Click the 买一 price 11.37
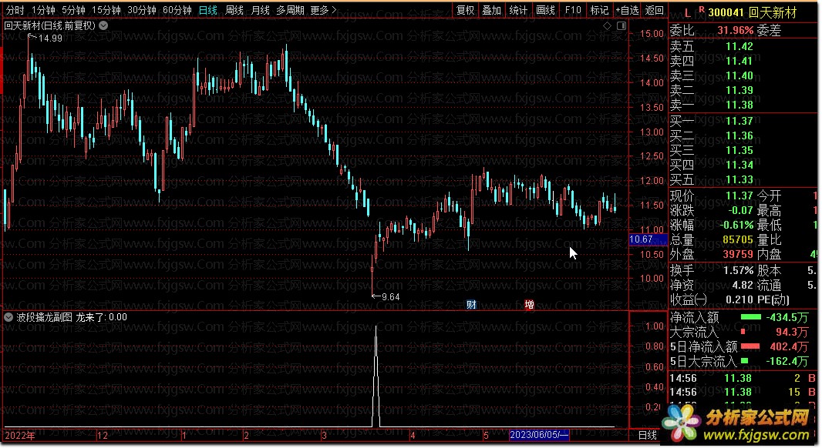This screenshot has height=448, width=822. coord(739,121)
